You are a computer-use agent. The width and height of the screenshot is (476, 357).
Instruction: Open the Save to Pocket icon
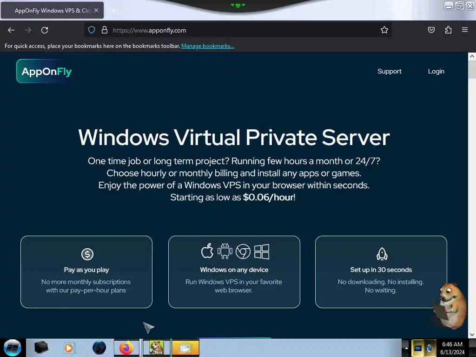431,30
